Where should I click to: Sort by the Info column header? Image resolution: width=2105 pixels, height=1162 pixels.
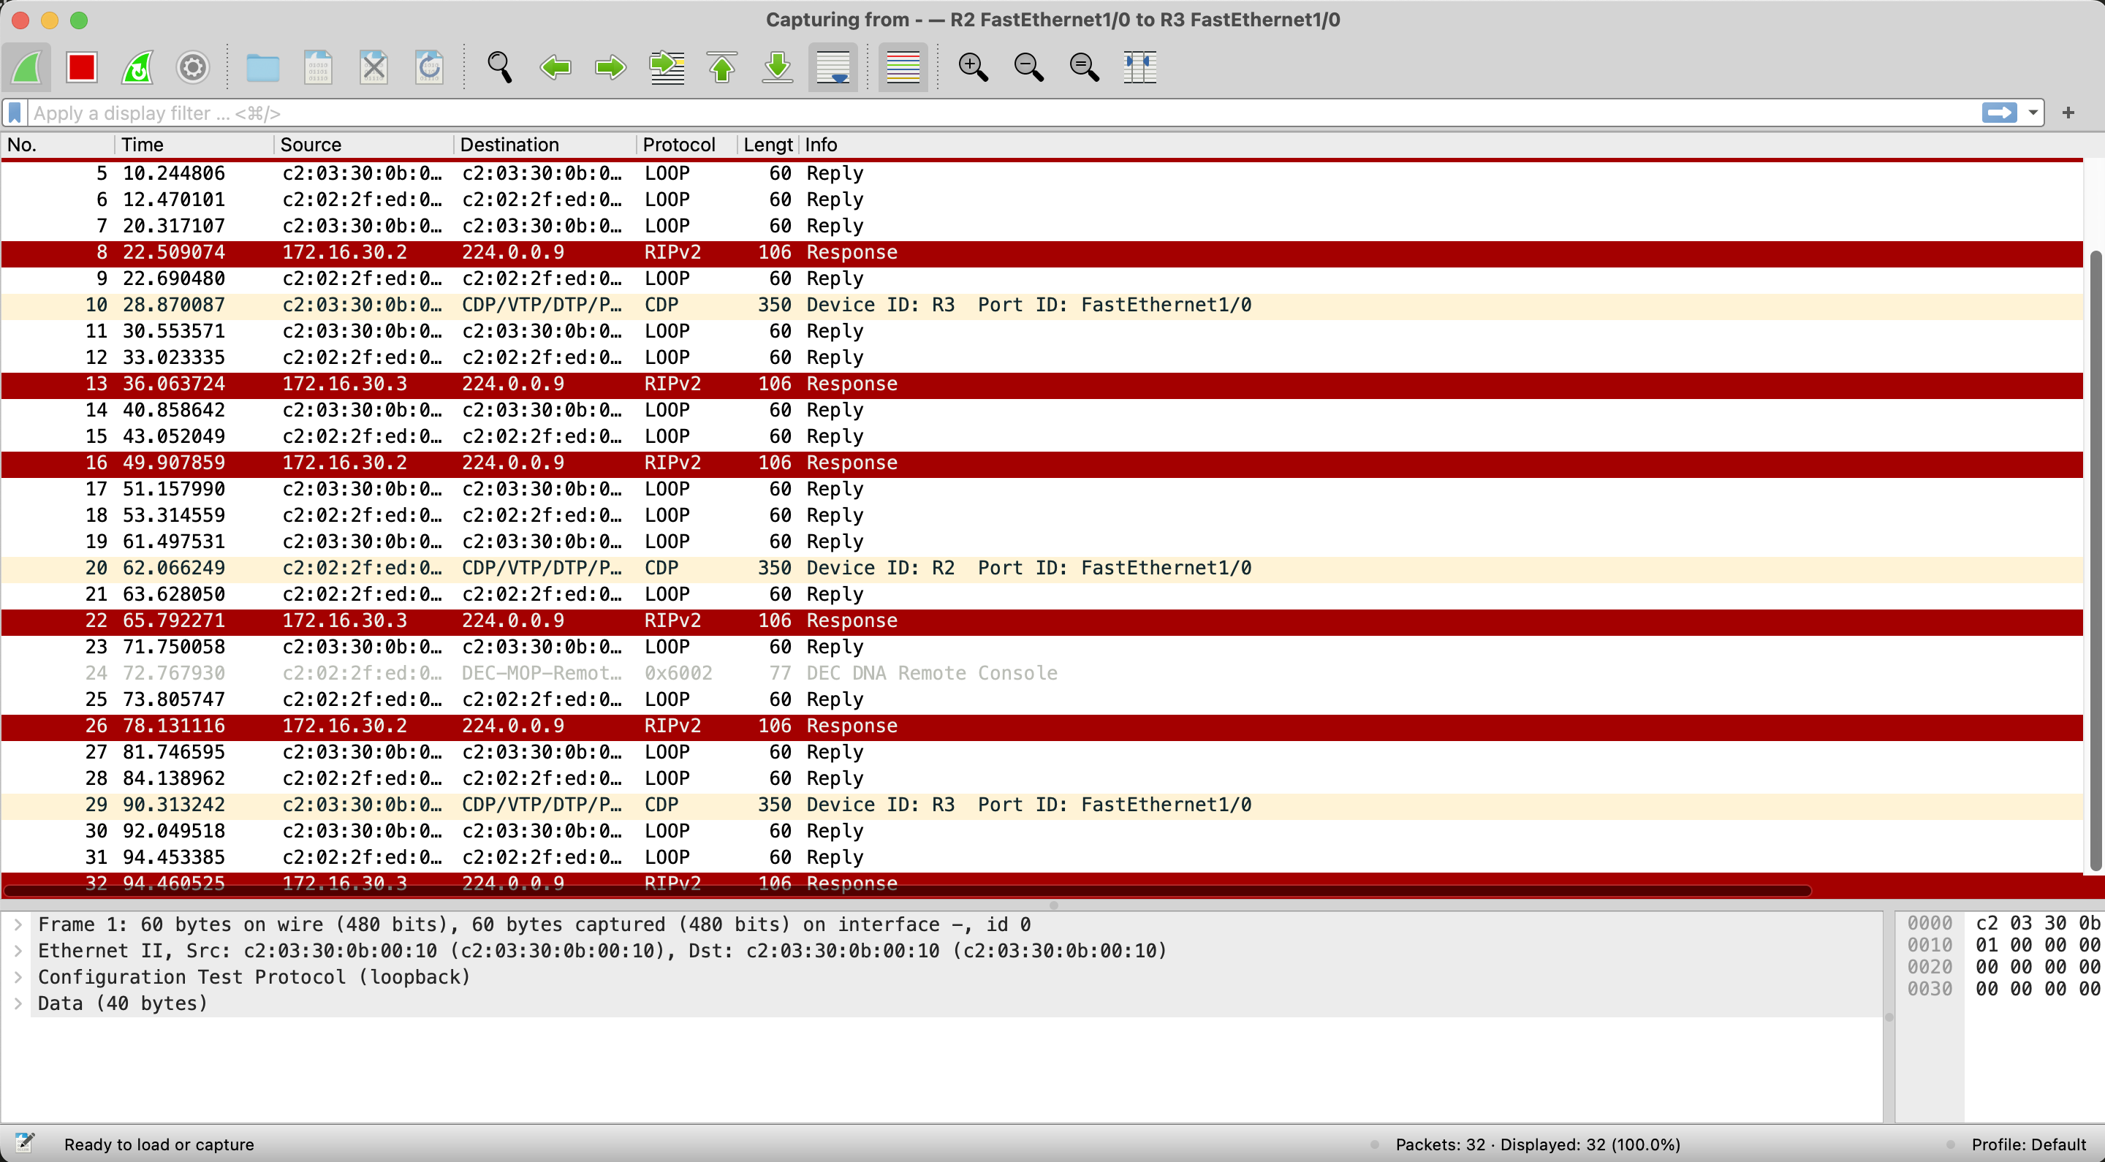point(1441,145)
